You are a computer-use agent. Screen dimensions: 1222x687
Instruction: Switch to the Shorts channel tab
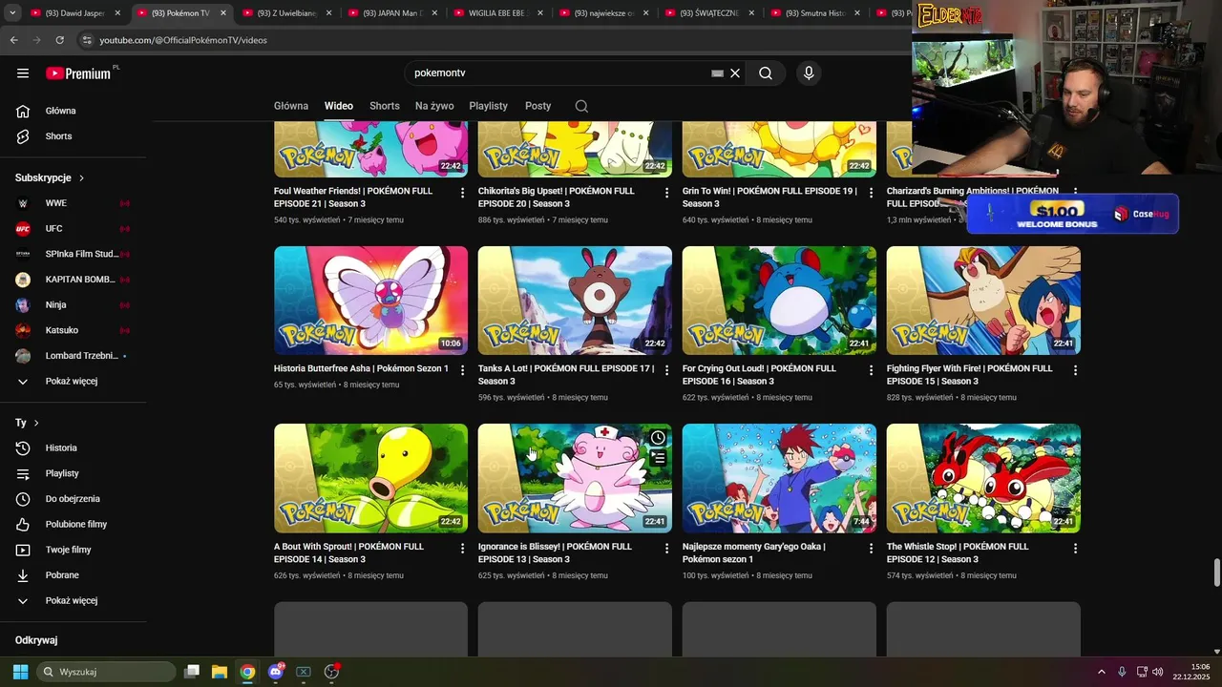click(x=385, y=106)
